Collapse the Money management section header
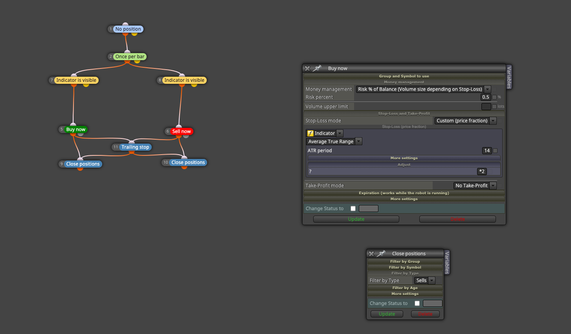 404,82
